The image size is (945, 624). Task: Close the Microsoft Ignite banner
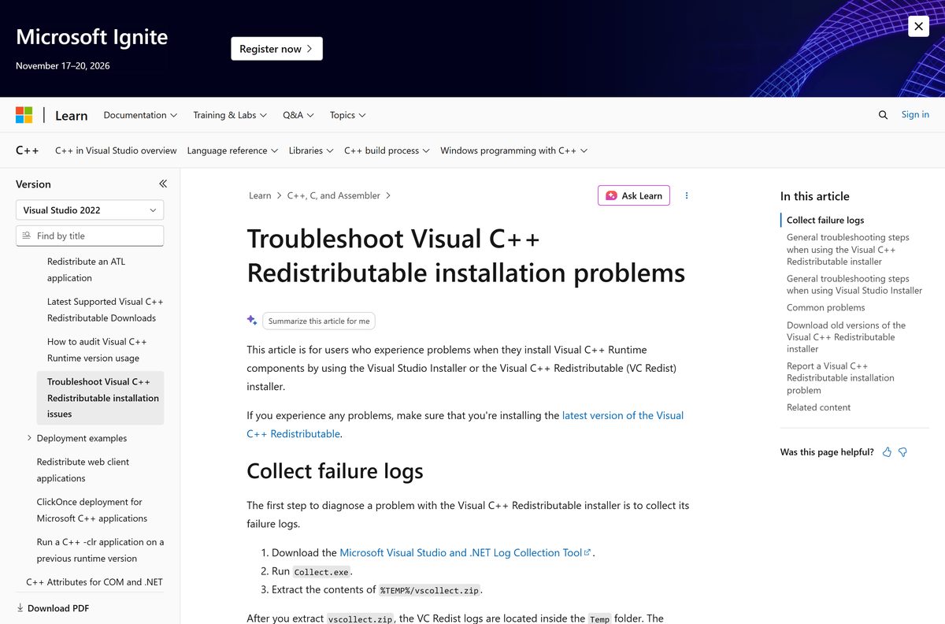(x=918, y=26)
